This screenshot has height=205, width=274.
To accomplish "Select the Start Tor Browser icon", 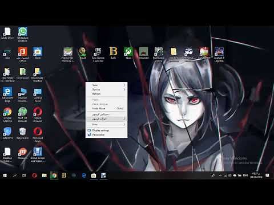I will pyautogui.click(x=23, y=114).
